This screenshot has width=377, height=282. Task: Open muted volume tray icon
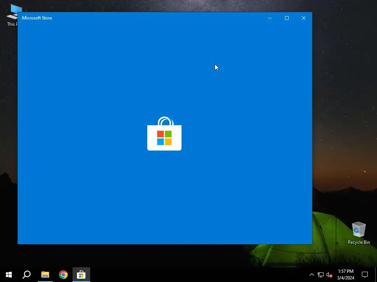tap(329, 275)
